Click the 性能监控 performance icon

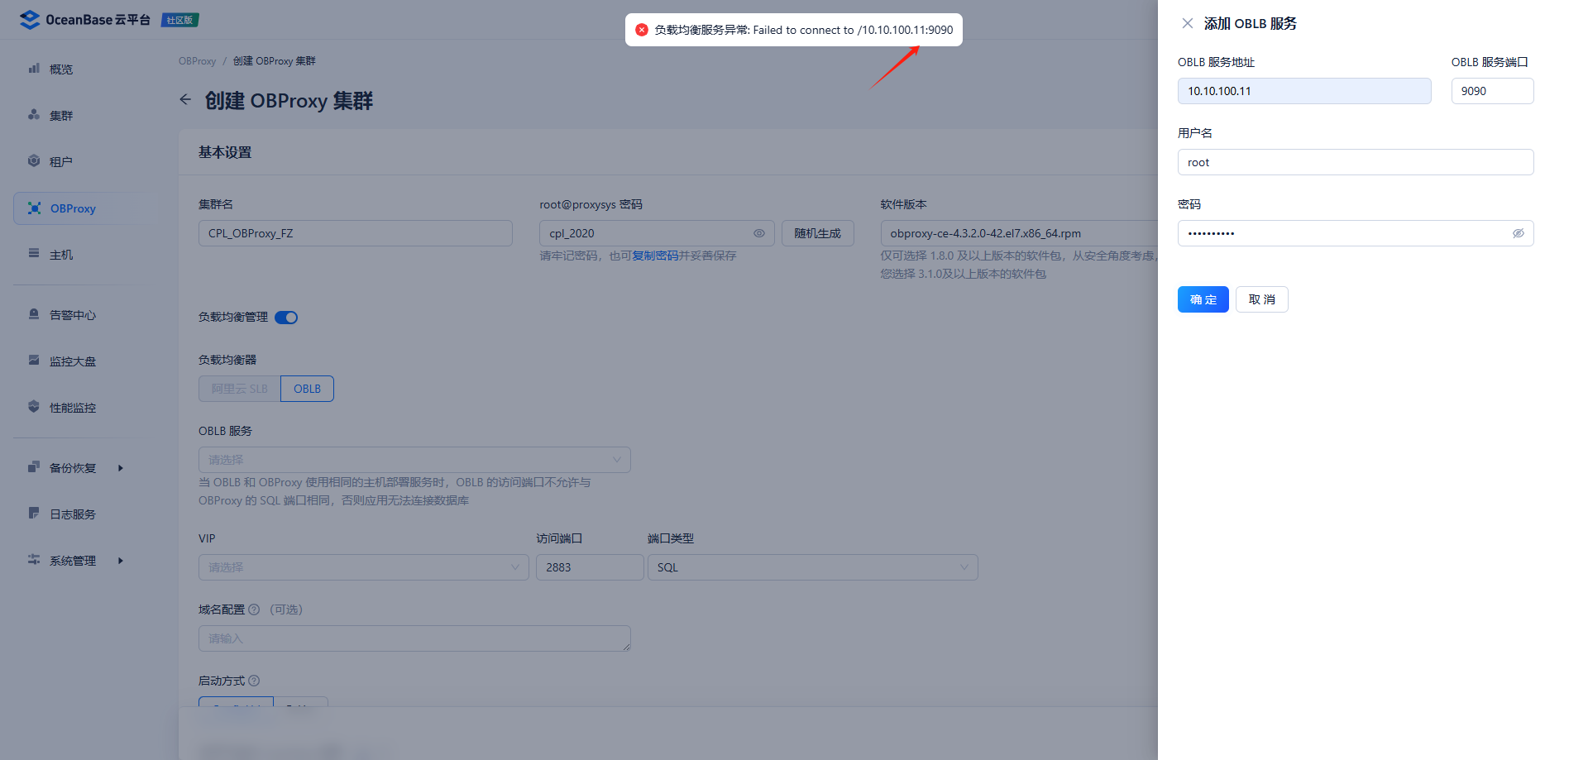point(34,407)
